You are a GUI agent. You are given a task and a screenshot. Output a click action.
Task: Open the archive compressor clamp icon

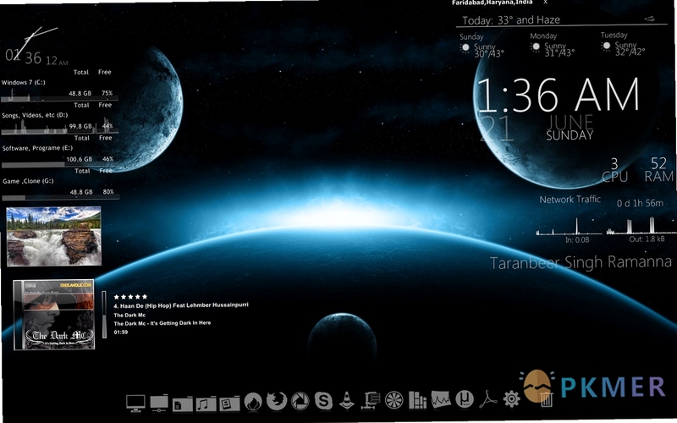pos(371,400)
